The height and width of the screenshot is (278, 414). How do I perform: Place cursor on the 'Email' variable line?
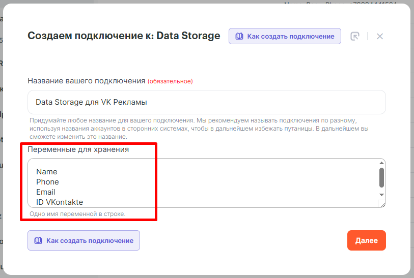pyautogui.click(x=46, y=192)
